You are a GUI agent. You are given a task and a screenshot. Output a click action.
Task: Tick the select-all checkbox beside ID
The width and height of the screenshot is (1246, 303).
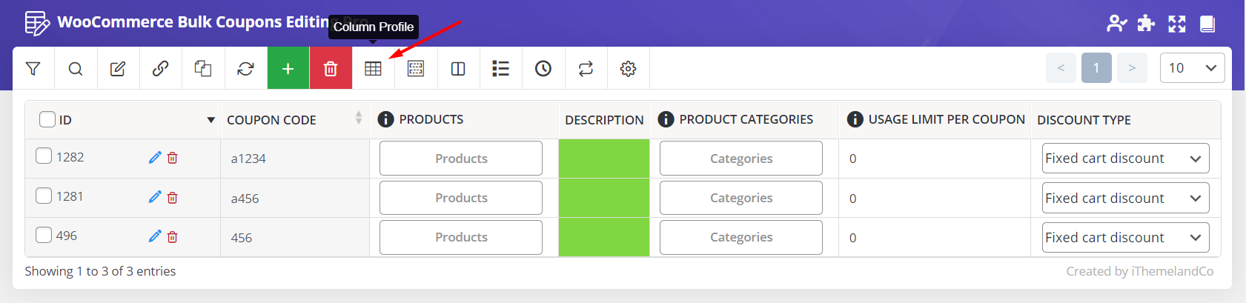pyautogui.click(x=47, y=119)
